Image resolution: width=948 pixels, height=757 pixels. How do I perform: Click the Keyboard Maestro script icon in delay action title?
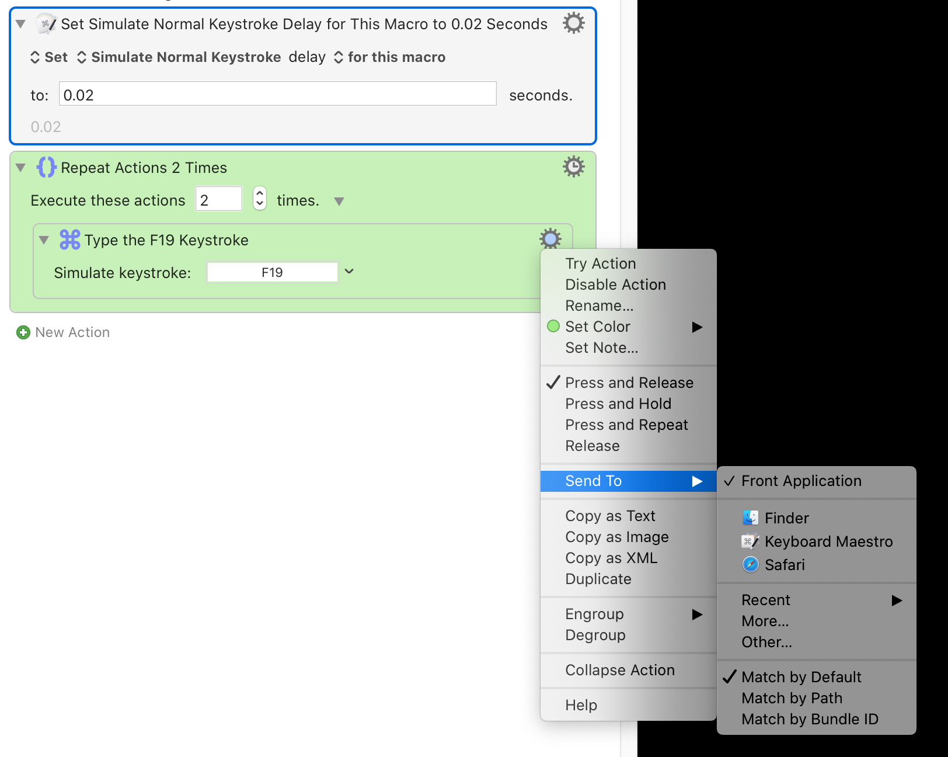[x=46, y=24]
